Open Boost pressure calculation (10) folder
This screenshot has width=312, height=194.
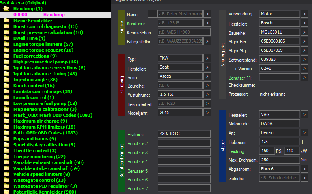48,32
